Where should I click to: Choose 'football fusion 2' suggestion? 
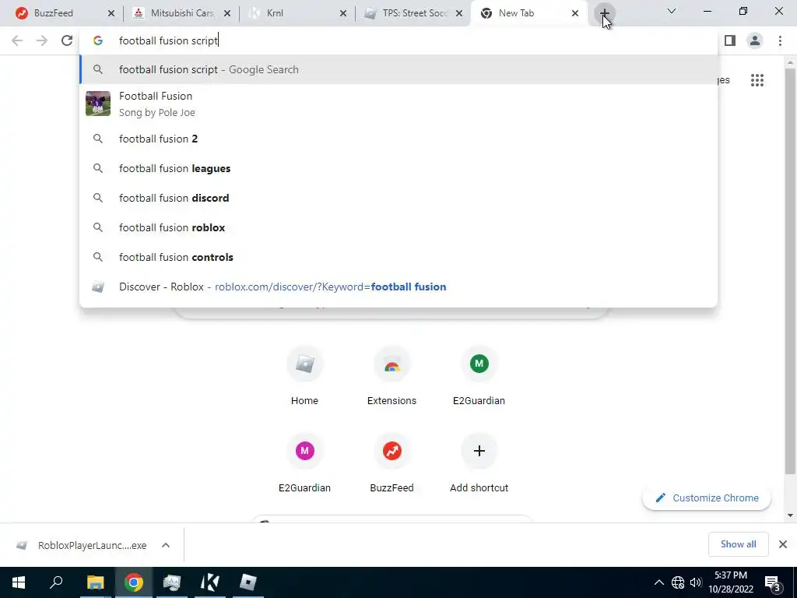click(398, 139)
